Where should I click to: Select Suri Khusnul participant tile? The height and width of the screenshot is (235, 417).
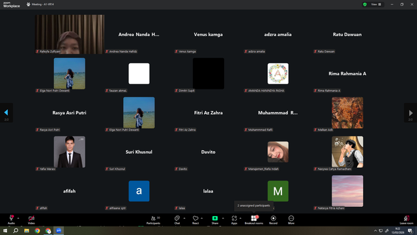(x=139, y=152)
